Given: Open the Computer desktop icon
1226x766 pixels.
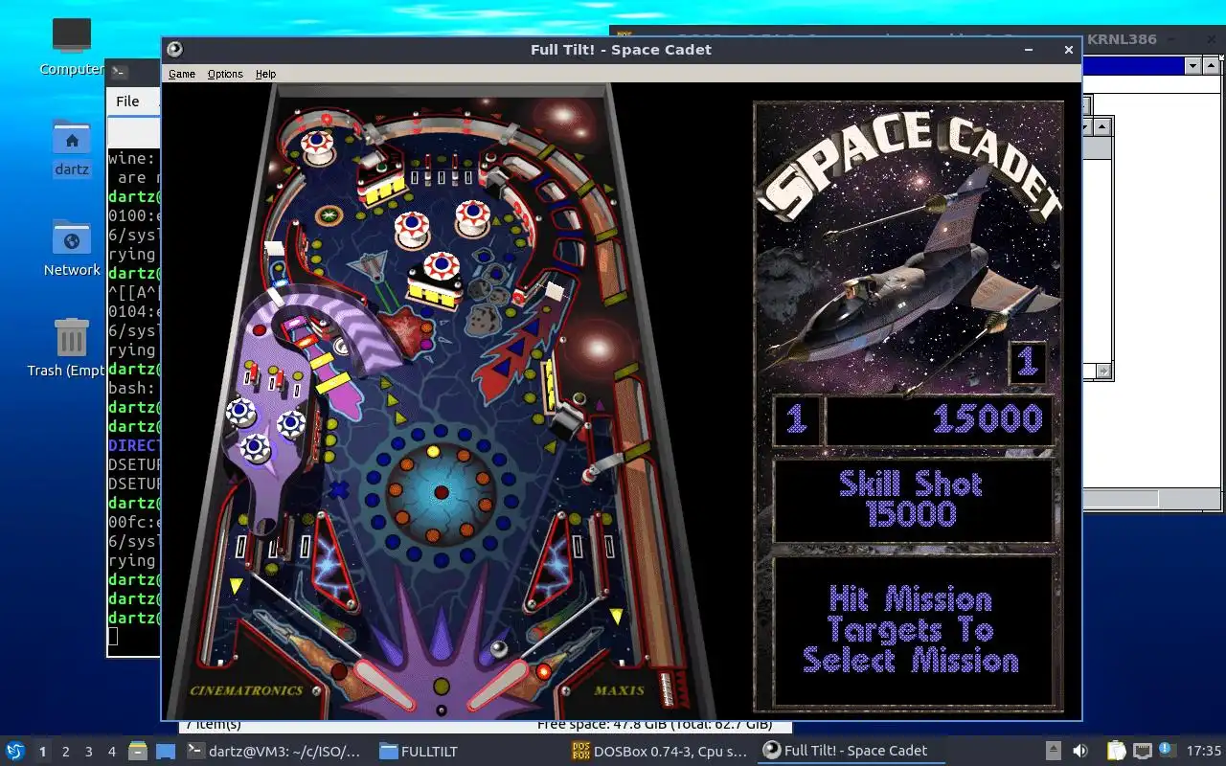Looking at the screenshot, I should 72,46.
